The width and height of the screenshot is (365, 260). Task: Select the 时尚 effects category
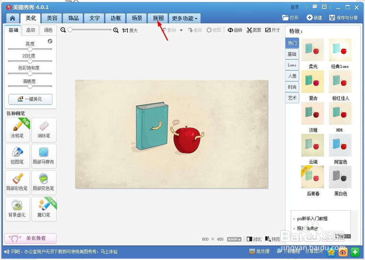tap(292, 87)
